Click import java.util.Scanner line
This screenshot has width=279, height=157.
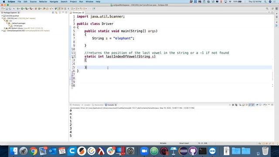point(101,17)
